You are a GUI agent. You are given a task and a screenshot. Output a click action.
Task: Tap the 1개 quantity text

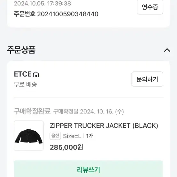[x=90, y=136]
